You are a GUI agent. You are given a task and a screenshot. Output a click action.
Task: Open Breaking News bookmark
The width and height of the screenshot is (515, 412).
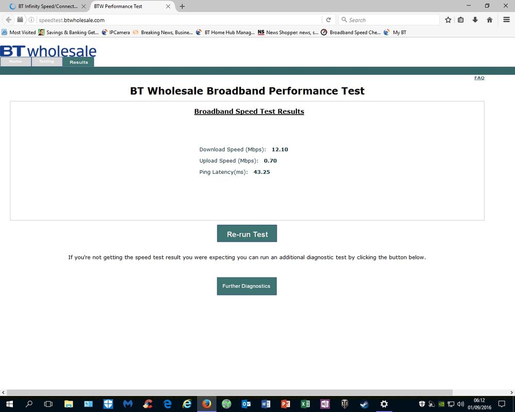pos(163,32)
